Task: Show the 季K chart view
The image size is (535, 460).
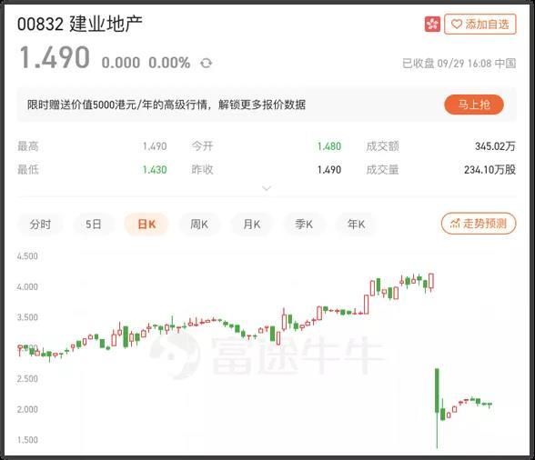Action: 304,224
